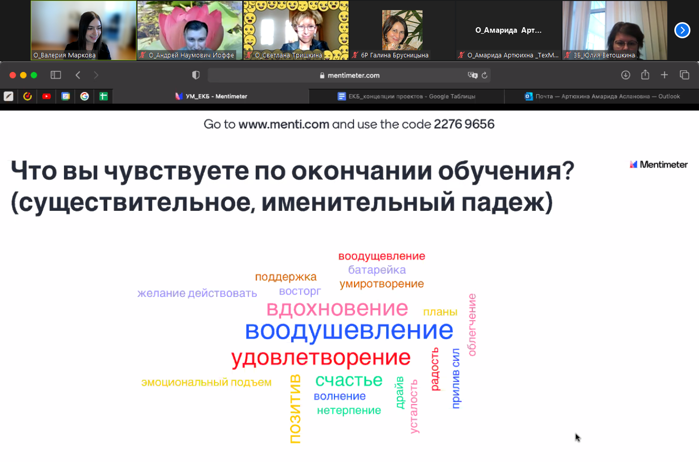Open a new tab with the plus button
The width and height of the screenshot is (699, 462).
(665, 74)
